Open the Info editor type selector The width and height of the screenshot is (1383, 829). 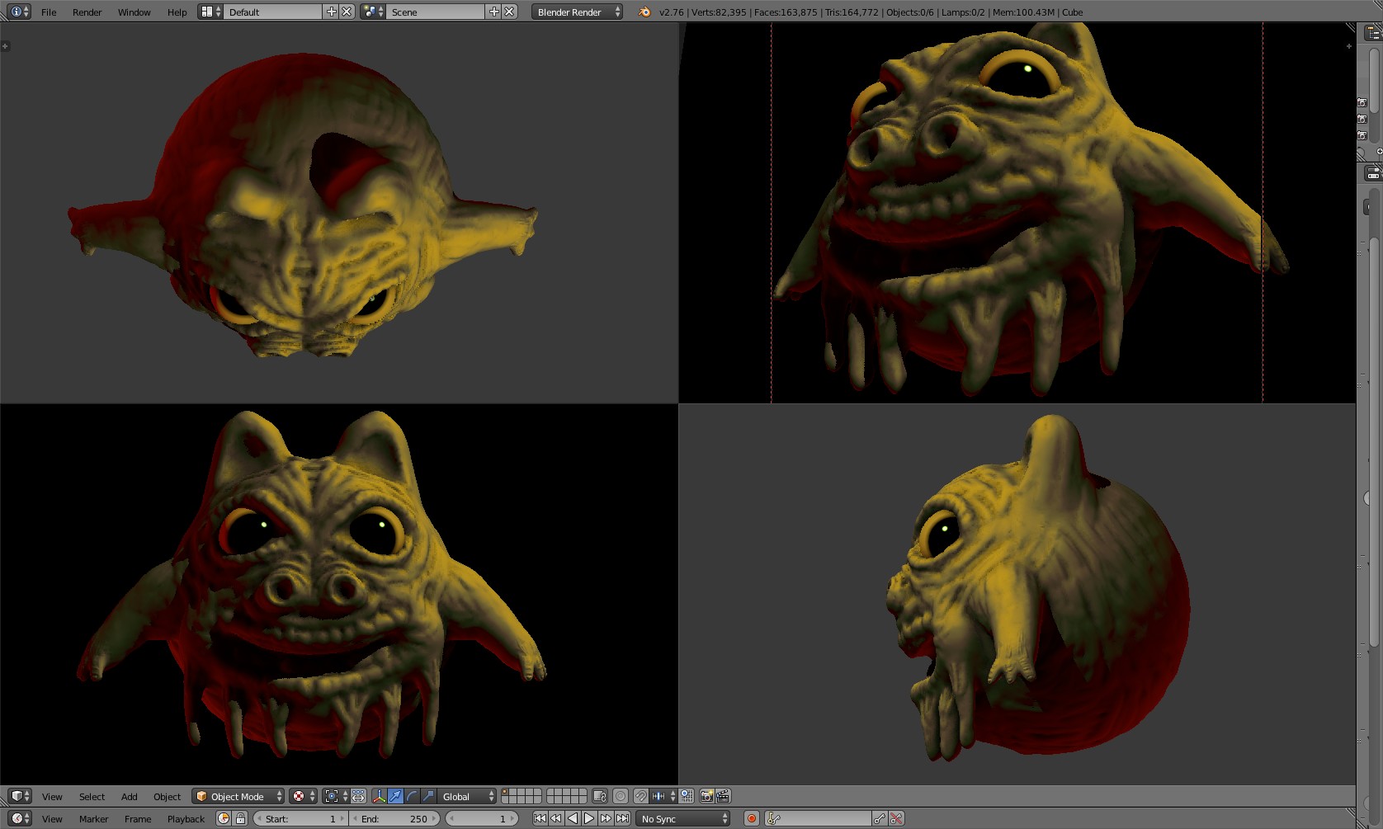coord(20,12)
